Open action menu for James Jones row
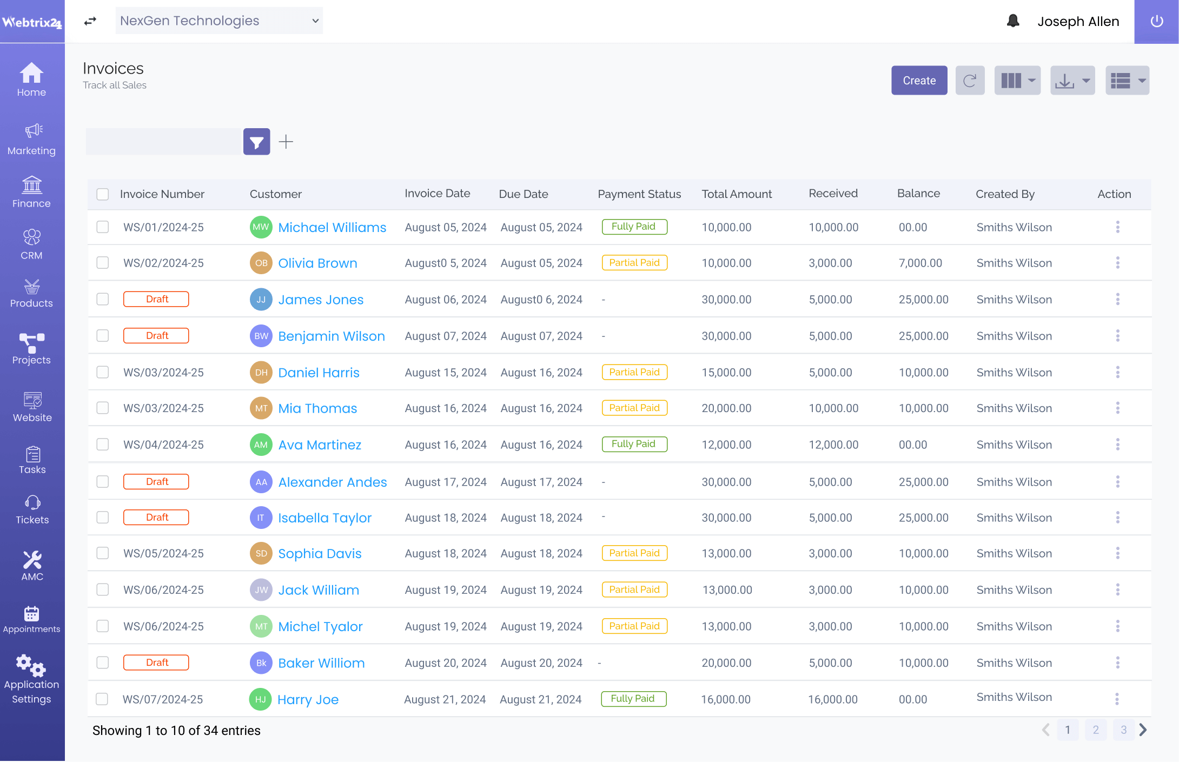Viewport: 1179px width, 762px height. pos(1117,299)
